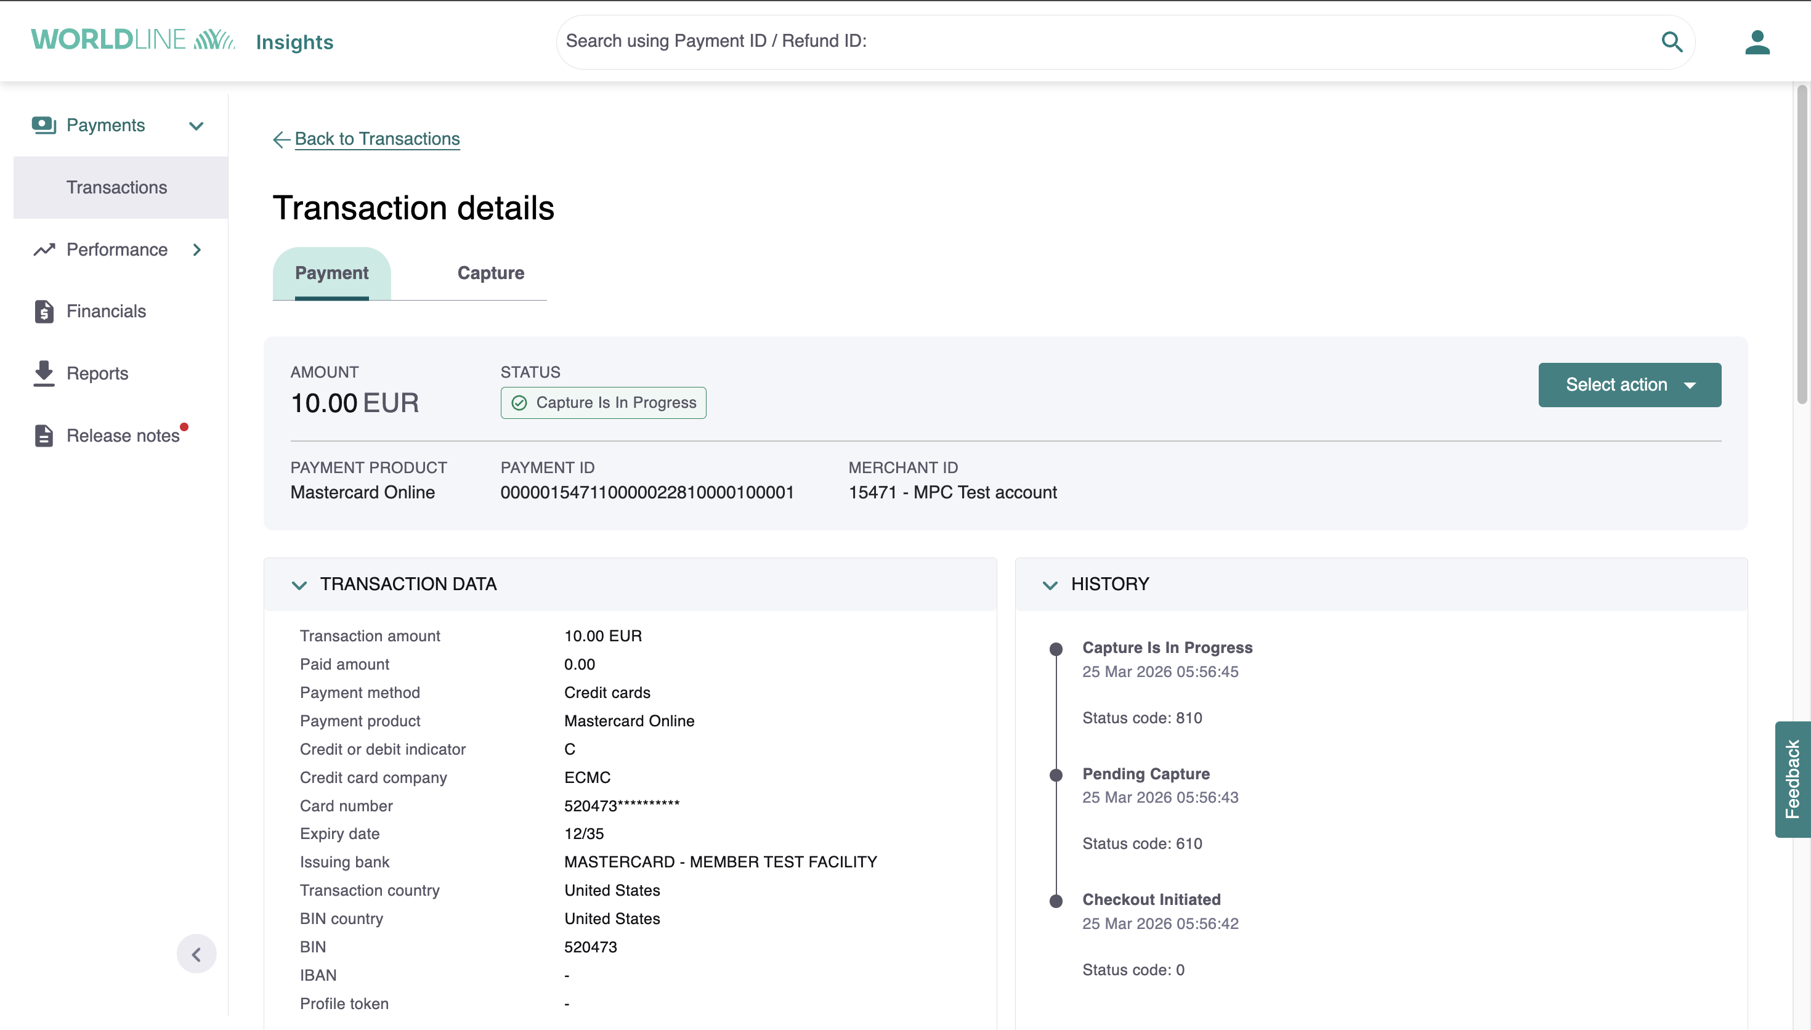The width and height of the screenshot is (1811, 1030).
Task: Collapse the Payments menu chevron
Action: (196, 126)
